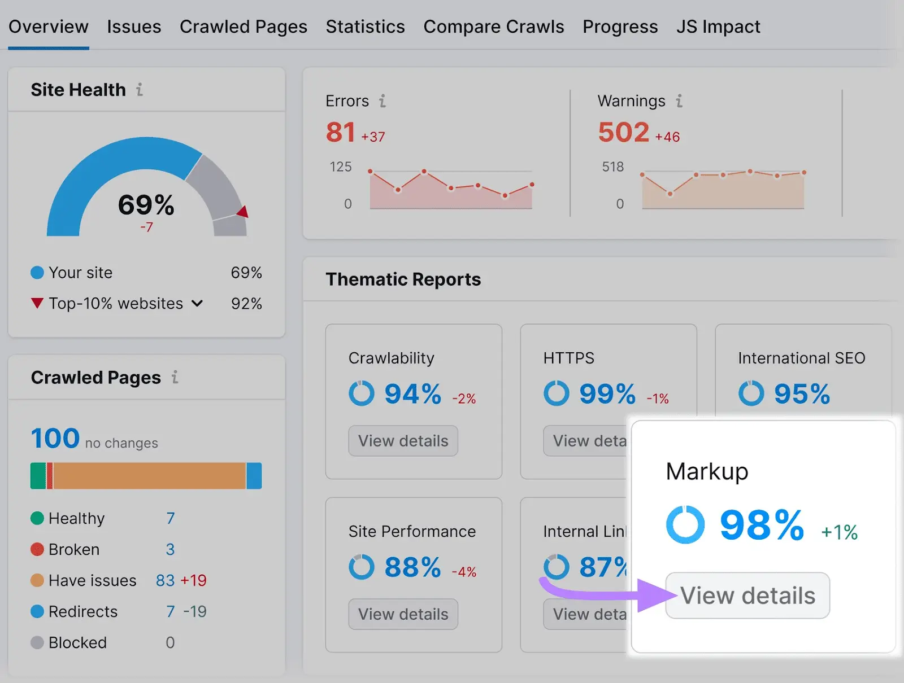Expand the Top-10% websites dropdown
Image resolution: width=904 pixels, height=683 pixels.
[197, 303]
